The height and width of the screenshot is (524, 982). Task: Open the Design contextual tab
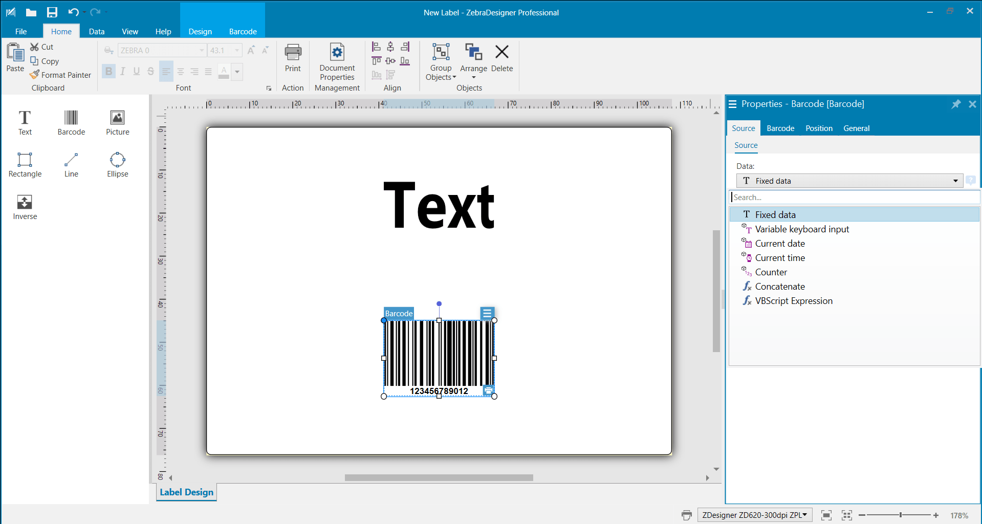(200, 31)
